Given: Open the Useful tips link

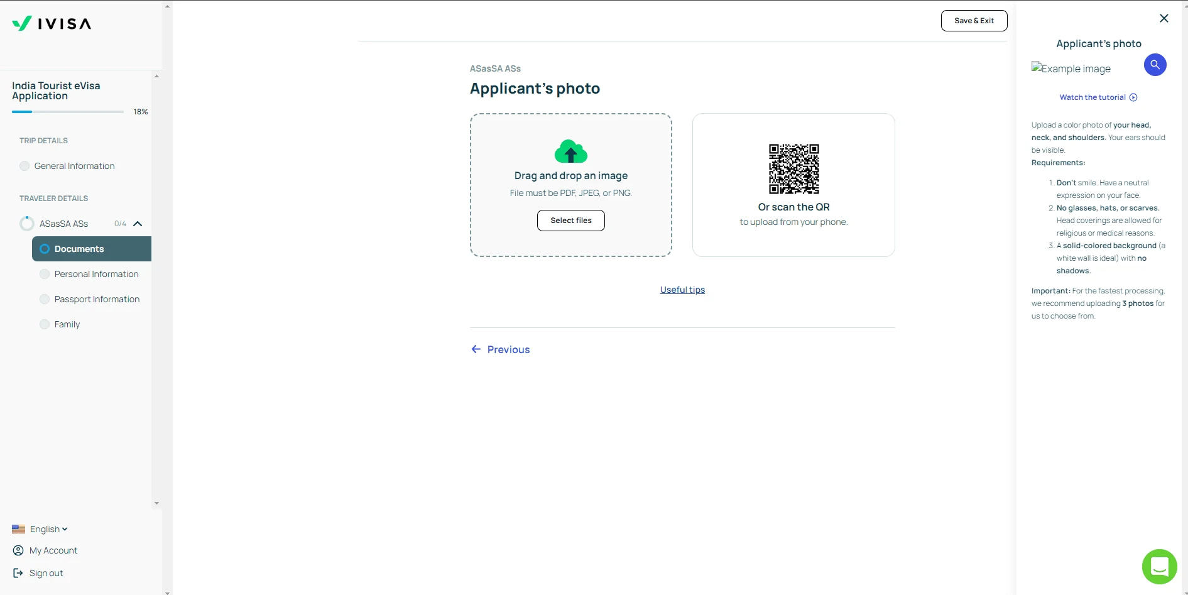Looking at the screenshot, I should (682, 290).
